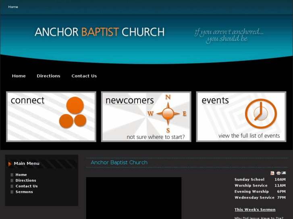Viewport: 293px width, 219px height.
Task: Click the black video placeholder area
Action: coord(134,198)
